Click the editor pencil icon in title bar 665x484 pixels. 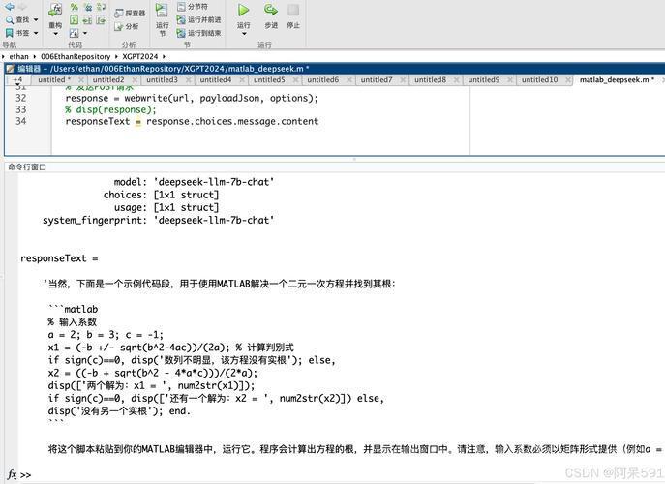pos(11,69)
